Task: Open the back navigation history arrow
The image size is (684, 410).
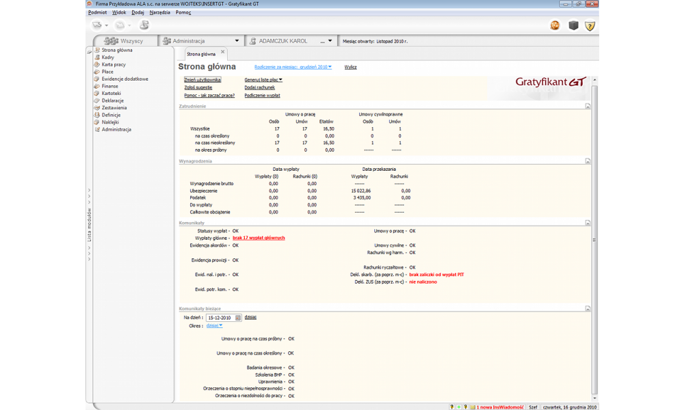Action: (107, 26)
